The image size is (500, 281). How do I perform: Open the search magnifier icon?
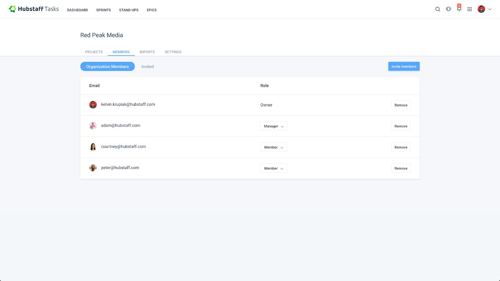pos(438,10)
